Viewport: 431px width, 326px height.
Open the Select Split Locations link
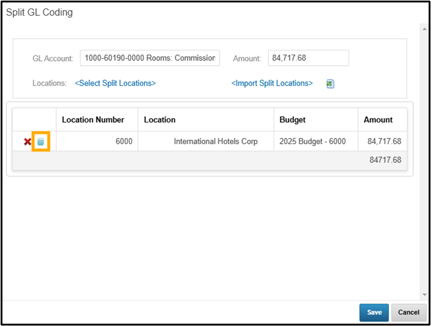click(115, 83)
